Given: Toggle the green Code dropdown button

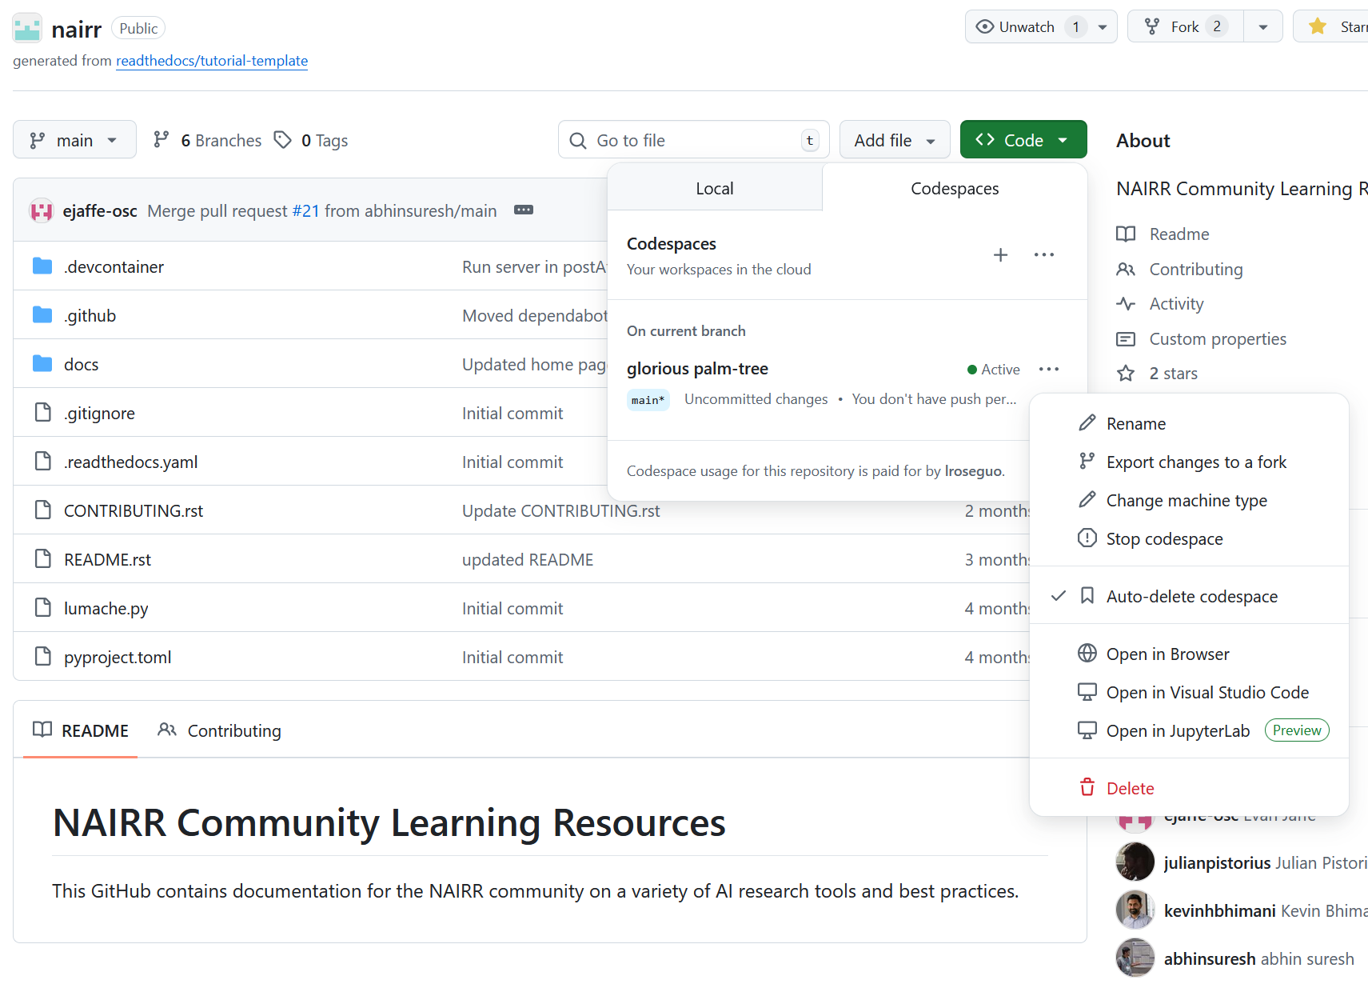Looking at the screenshot, I should (1023, 140).
